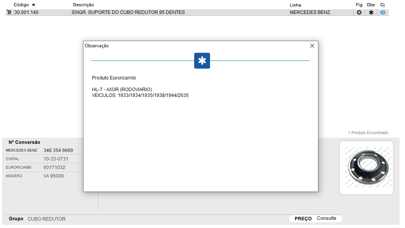Open the gear product image thumbnail
The image size is (405, 228).
366,168
